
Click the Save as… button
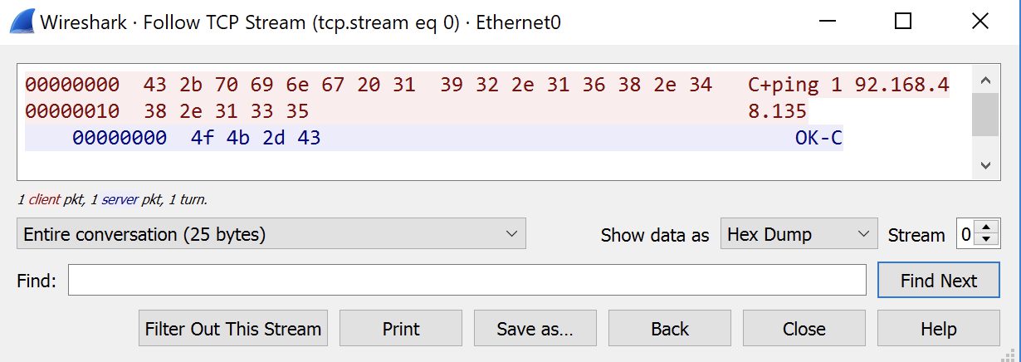click(535, 329)
